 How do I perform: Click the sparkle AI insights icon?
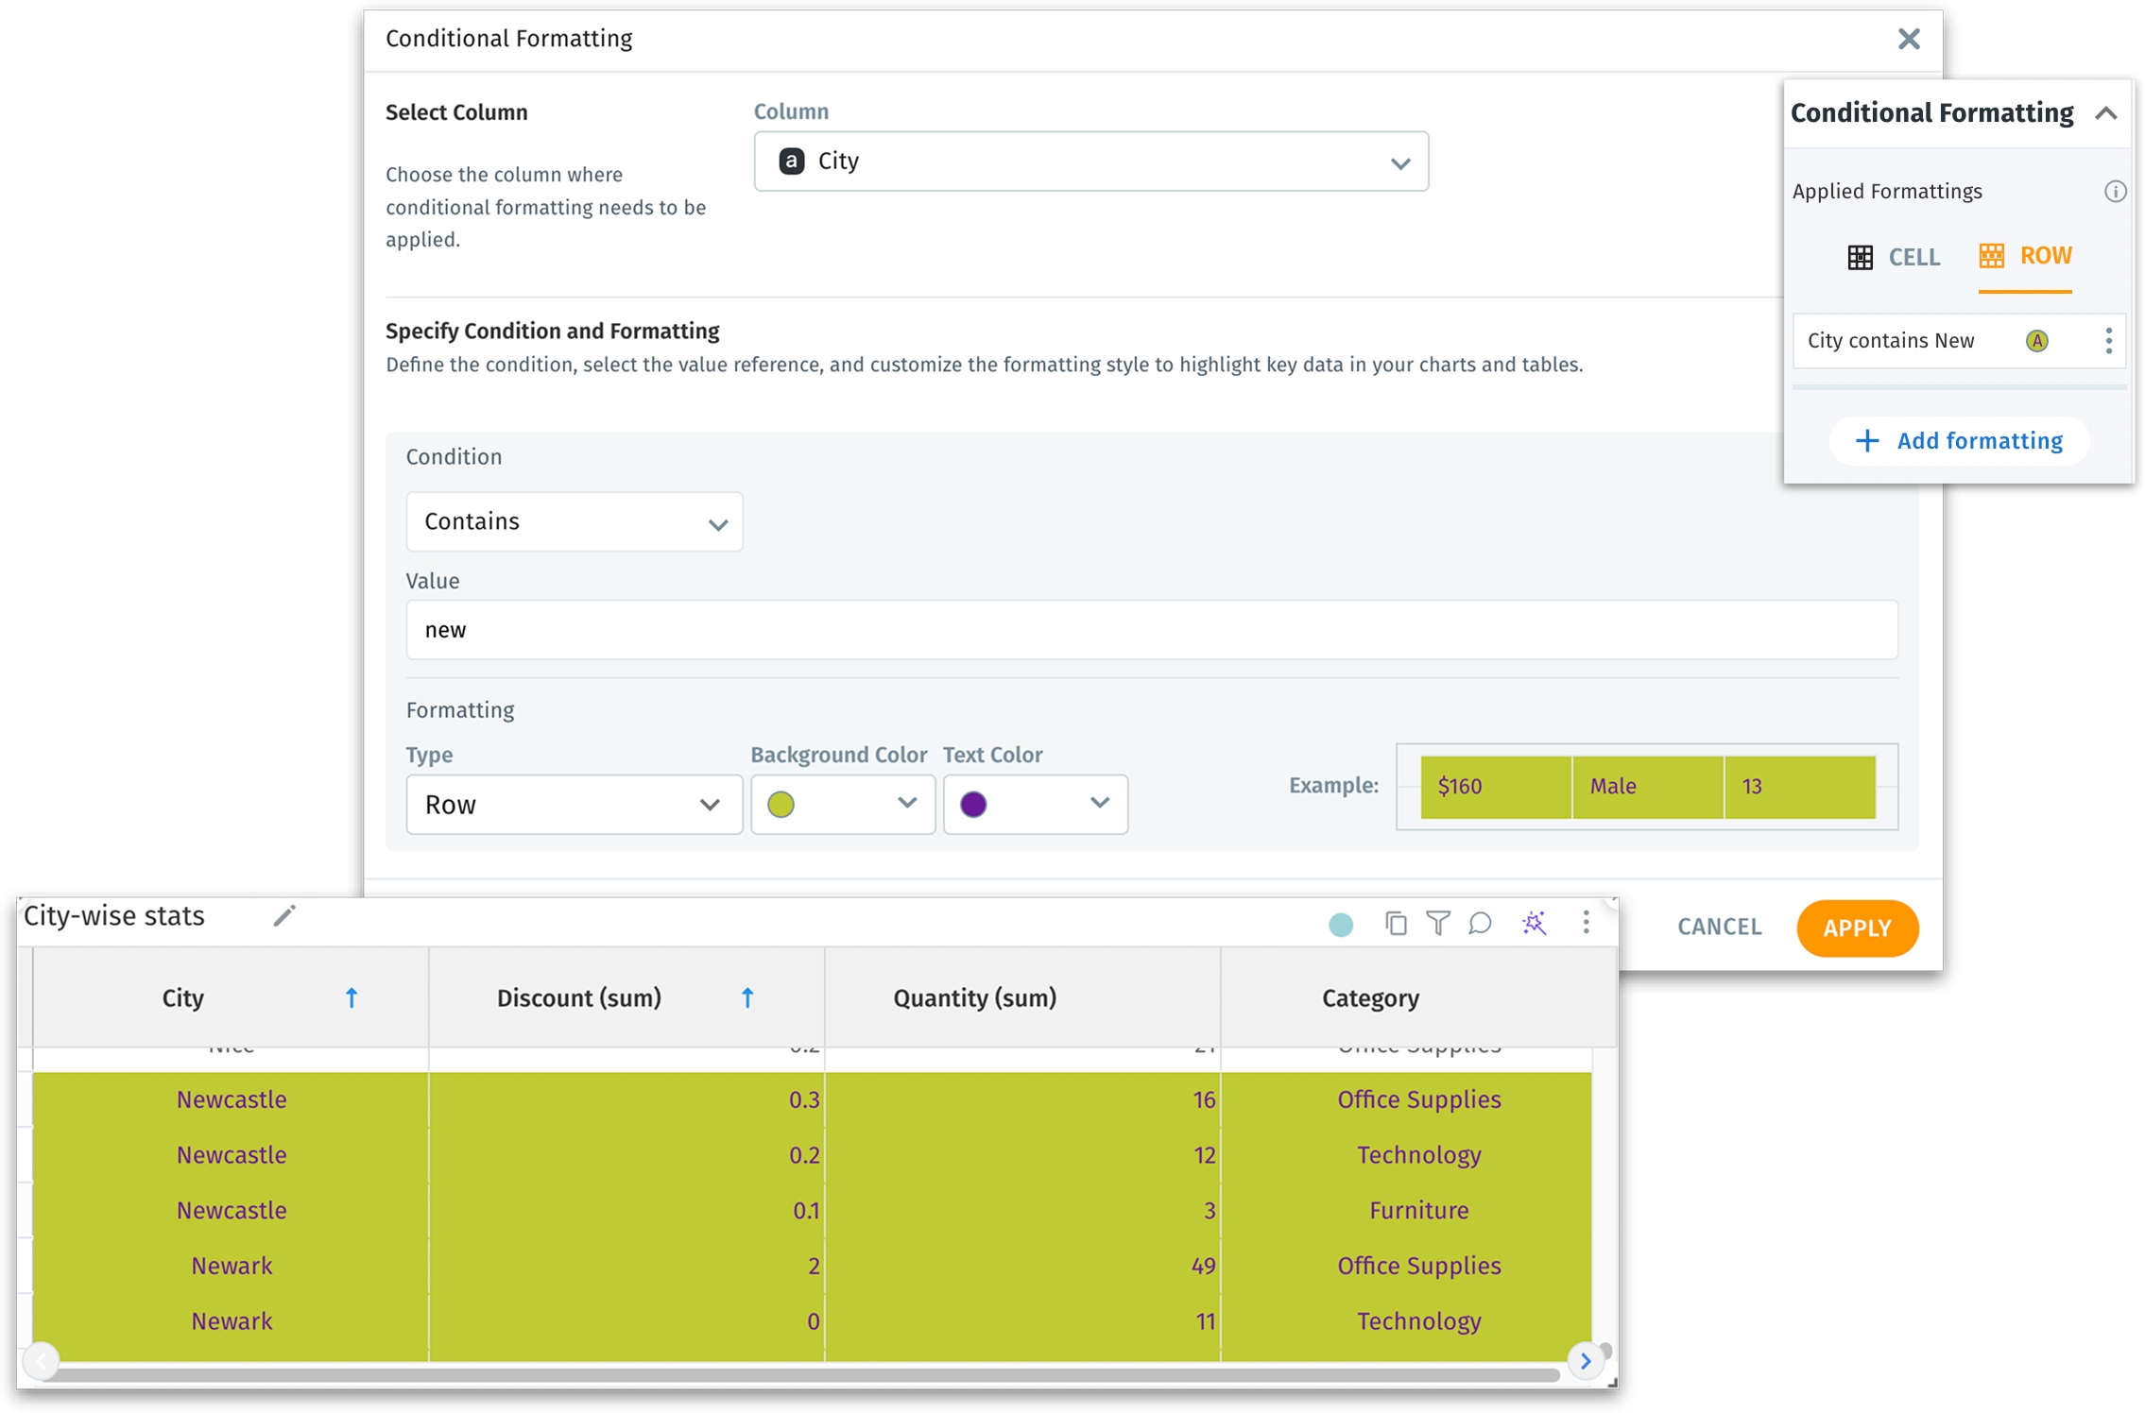pos(1534,923)
